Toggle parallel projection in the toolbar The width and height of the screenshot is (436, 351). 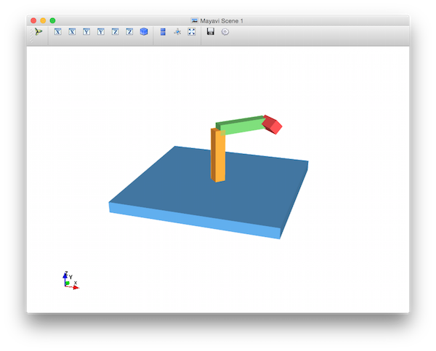pyautogui.click(x=163, y=32)
